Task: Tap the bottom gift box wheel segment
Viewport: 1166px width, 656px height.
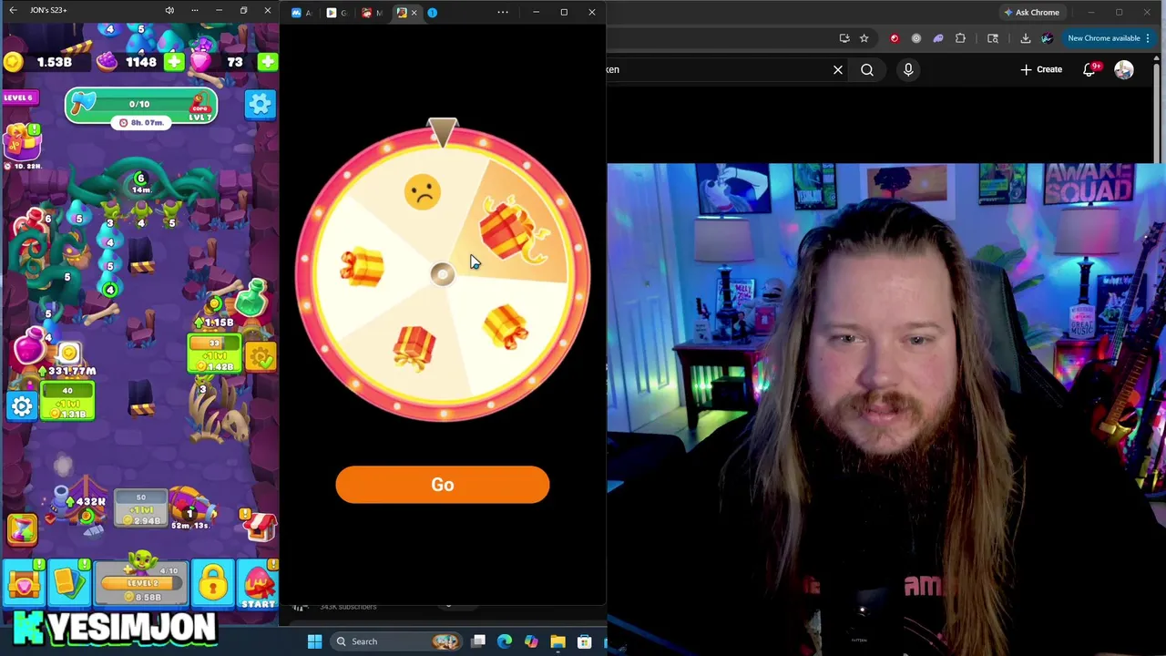Action: tap(414, 347)
